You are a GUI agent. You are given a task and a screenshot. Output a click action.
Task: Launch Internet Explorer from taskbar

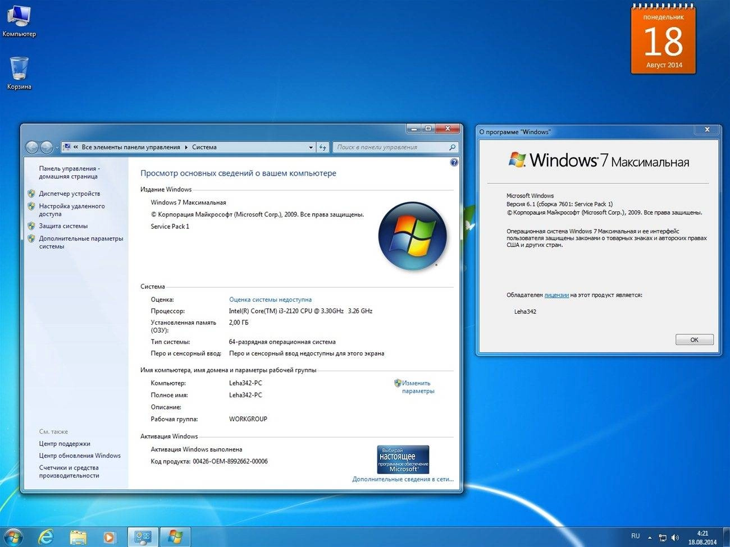click(x=46, y=537)
